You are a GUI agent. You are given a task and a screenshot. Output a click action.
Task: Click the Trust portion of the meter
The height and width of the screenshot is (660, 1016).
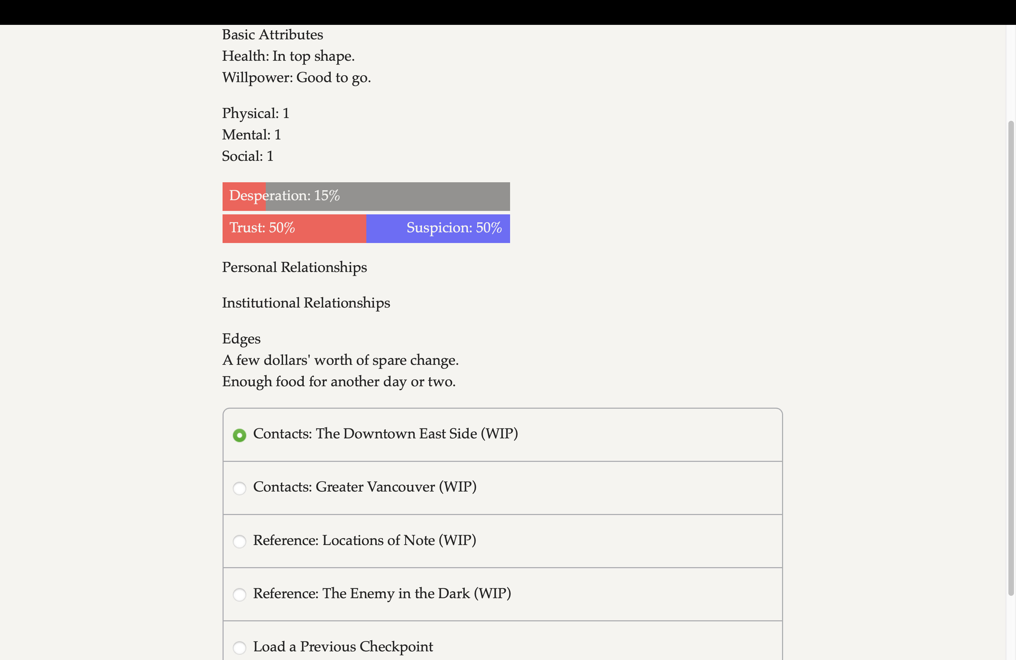(294, 229)
